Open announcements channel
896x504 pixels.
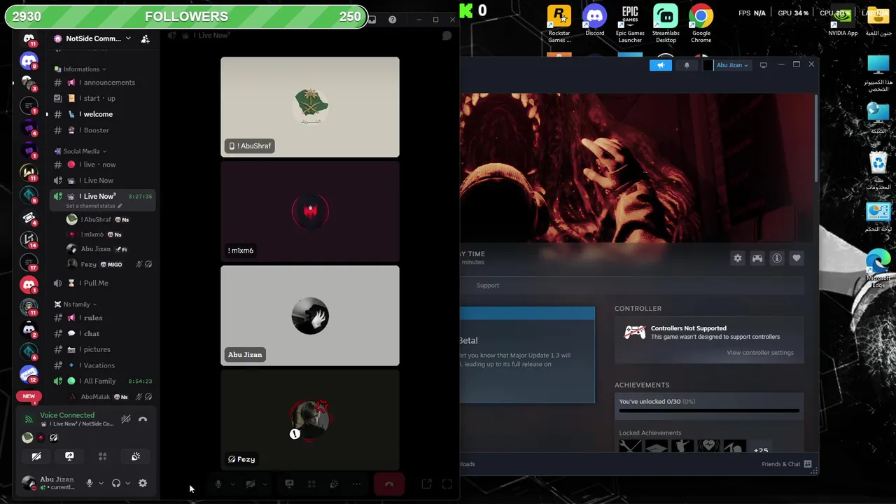coord(103,83)
